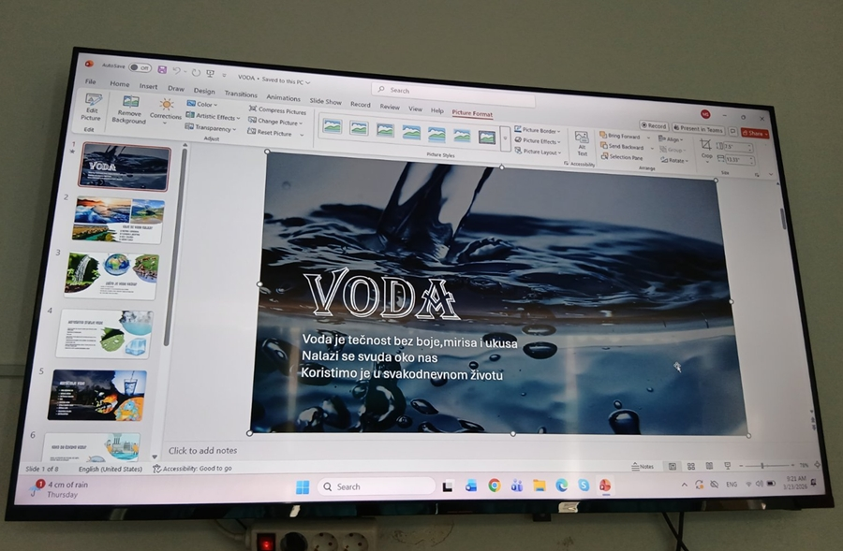The height and width of the screenshot is (551, 843).
Task: Expand the Color dropdown
Action: pyautogui.click(x=202, y=104)
